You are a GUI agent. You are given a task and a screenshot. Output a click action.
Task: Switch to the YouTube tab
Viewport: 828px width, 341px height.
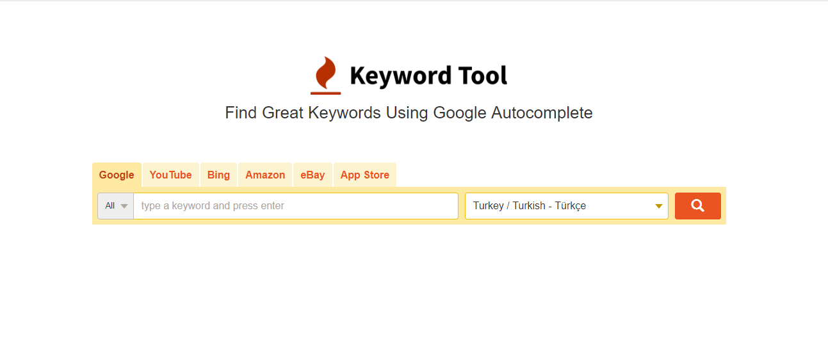pos(170,175)
